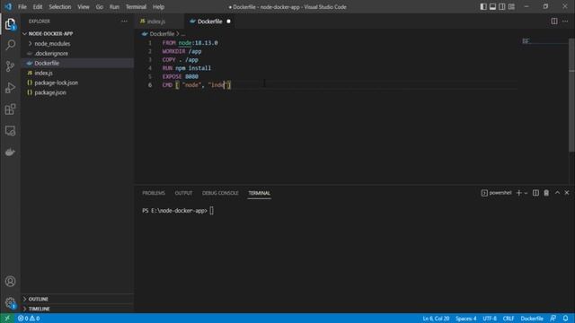Screen dimensions: 575x323
Task: Click Ln 6, Col 20 cursor position
Action: pyautogui.click(x=436, y=319)
